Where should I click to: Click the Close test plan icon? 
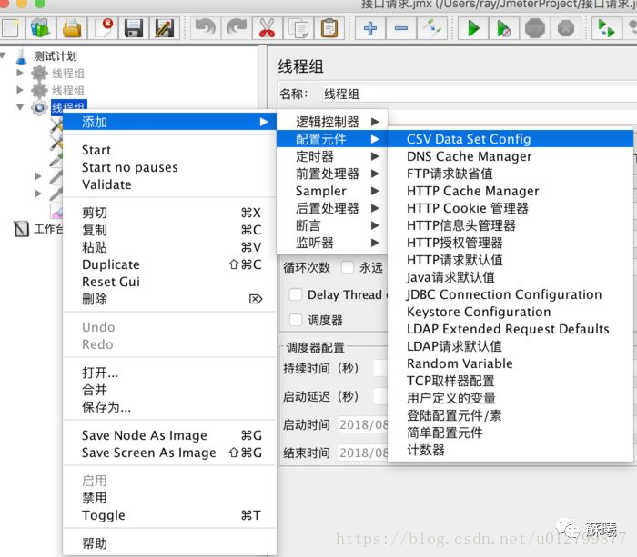(103, 28)
